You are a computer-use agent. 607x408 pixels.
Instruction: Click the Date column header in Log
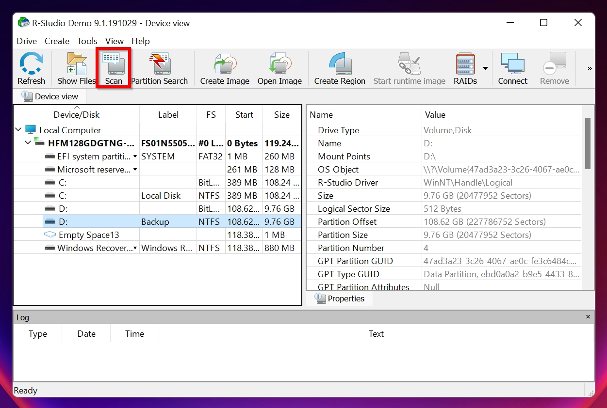pyautogui.click(x=86, y=334)
